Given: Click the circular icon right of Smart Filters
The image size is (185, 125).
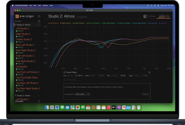Looking at the screenshot, I should pos(149,72).
